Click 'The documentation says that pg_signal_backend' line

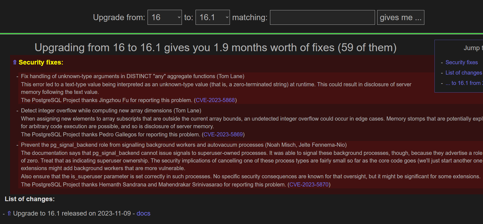tap(252, 153)
